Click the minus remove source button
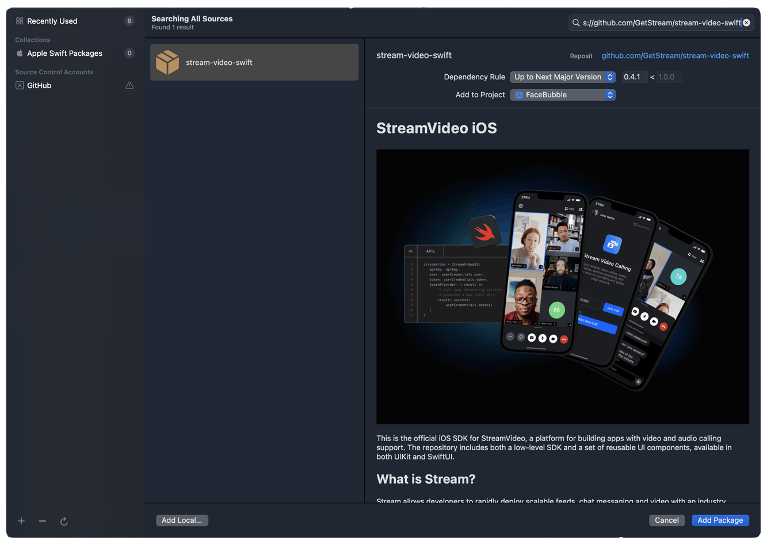 tap(43, 521)
